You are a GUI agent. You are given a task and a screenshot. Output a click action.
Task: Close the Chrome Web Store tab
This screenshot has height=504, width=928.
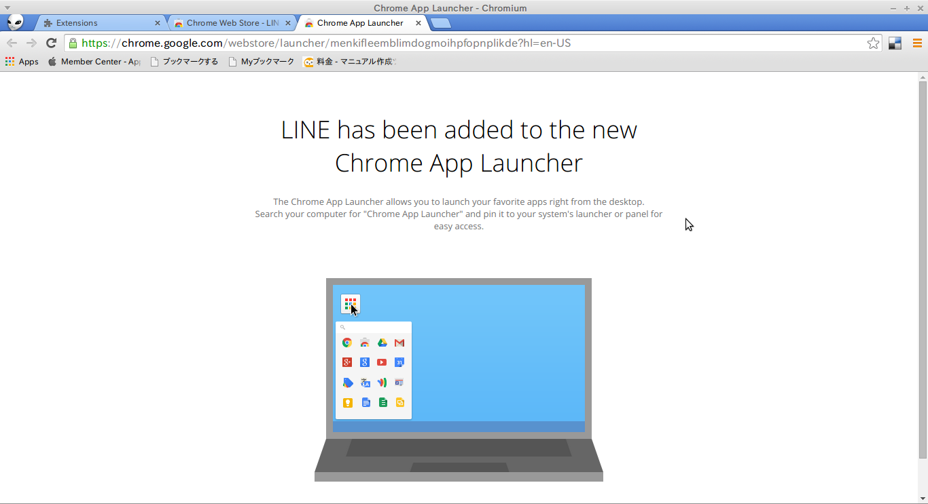point(288,23)
